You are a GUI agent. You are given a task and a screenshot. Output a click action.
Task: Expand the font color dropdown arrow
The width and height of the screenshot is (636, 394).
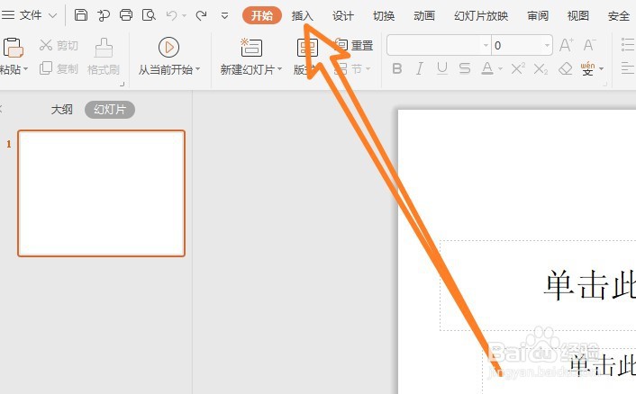[x=500, y=69]
